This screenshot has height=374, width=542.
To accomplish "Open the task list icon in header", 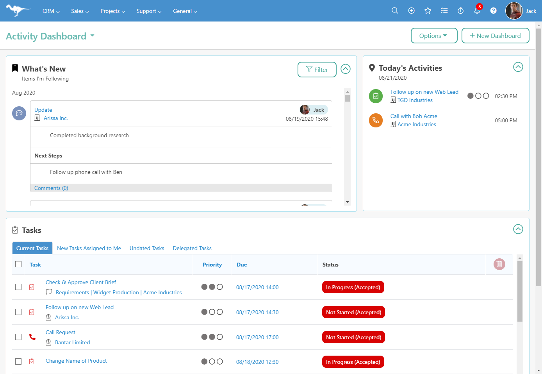I will [444, 11].
